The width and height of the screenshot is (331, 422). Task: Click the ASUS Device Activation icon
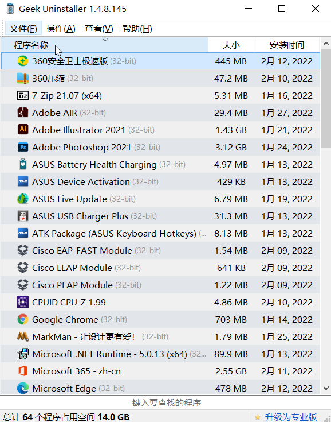[x=23, y=181]
